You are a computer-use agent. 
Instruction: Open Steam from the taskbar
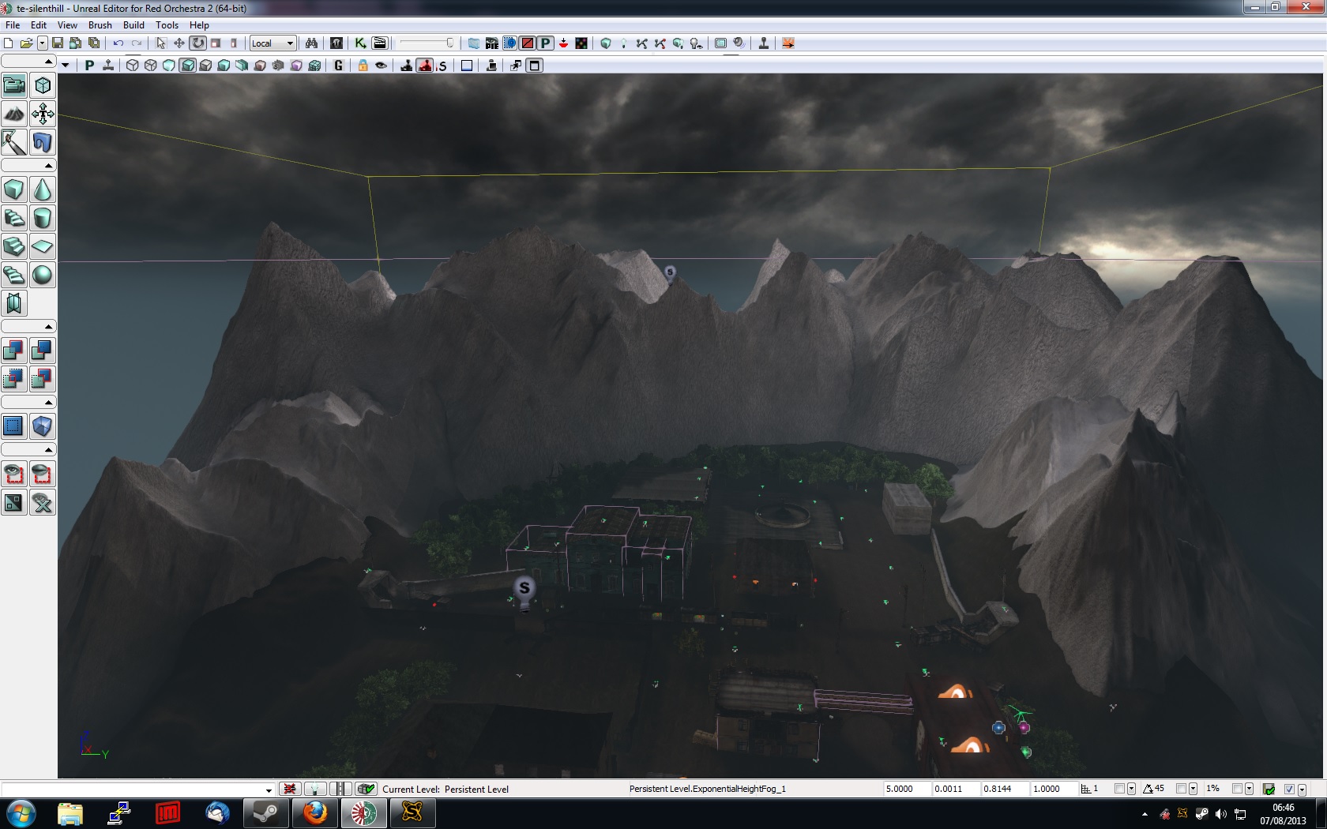click(265, 812)
